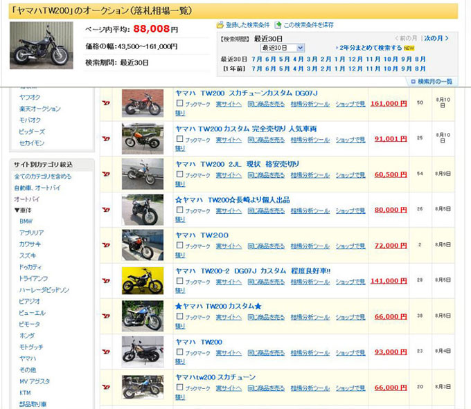471x409 pixels.
Task: Enable bookmark checkbox for 長崎より個人出品 listing
Action: pyautogui.click(x=180, y=210)
